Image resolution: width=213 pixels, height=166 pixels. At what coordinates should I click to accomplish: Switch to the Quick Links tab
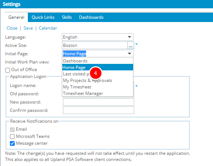pos(43,17)
